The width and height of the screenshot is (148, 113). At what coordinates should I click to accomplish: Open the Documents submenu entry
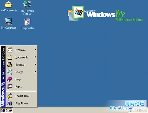click(22, 57)
